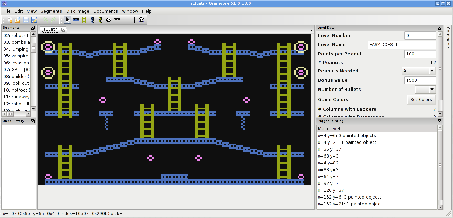Select the Erase Rope tool
The image size is (453, 218).
(133, 20)
